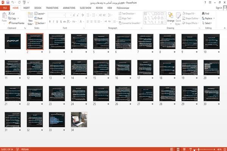Collapse the ribbon with the arrow
The image size is (227, 151).
tap(225, 28)
